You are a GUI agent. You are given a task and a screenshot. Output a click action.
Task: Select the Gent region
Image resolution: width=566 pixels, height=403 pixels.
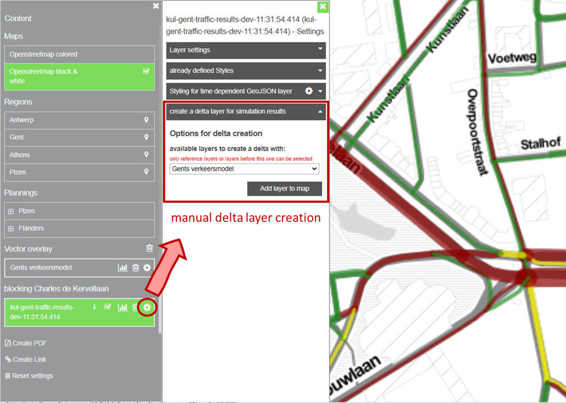coord(79,137)
